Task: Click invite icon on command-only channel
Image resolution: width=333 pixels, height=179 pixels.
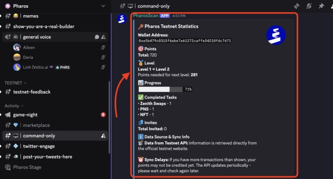Action: [103, 136]
